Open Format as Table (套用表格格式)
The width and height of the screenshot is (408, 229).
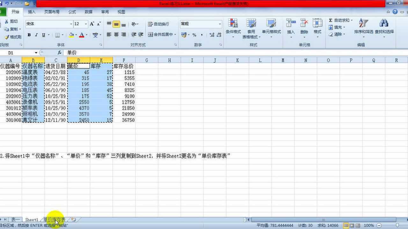point(251,29)
